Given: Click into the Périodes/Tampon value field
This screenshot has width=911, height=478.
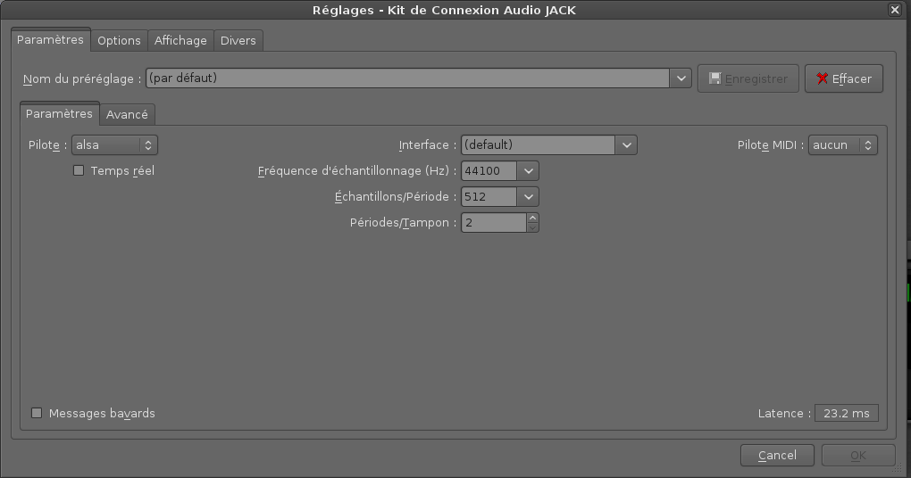Looking at the screenshot, I should pos(494,223).
